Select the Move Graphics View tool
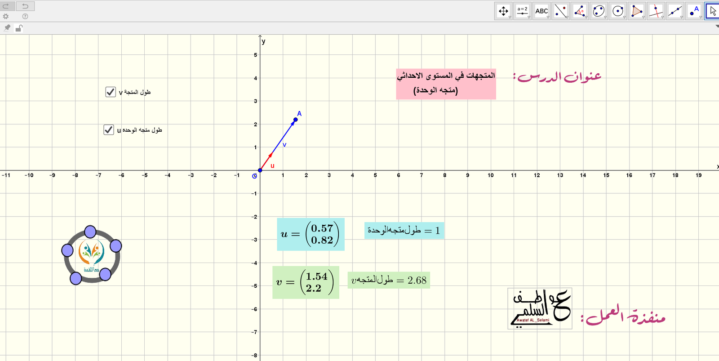 (503, 11)
